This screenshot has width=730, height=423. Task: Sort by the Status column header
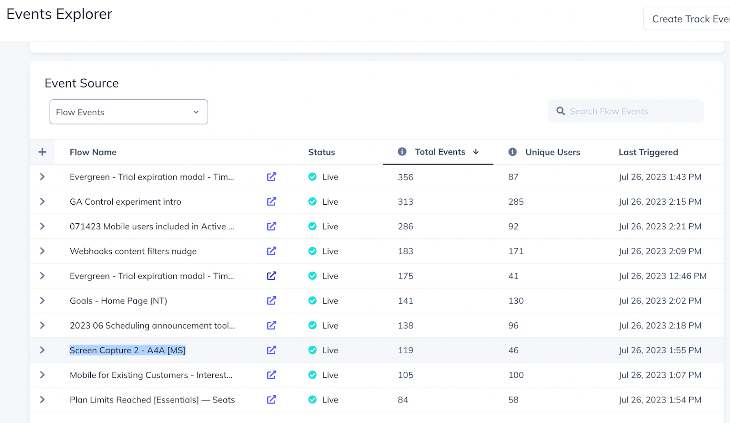(x=322, y=152)
